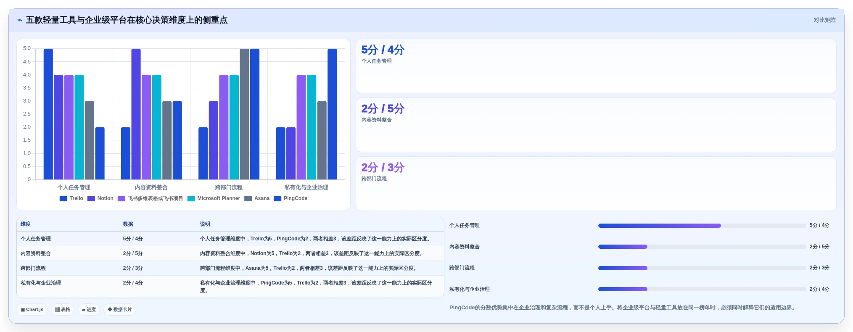Click the tall PingCode bar in 私有化与企业治理 group
Image resolution: width=853 pixels, height=332 pixels.
332,114
